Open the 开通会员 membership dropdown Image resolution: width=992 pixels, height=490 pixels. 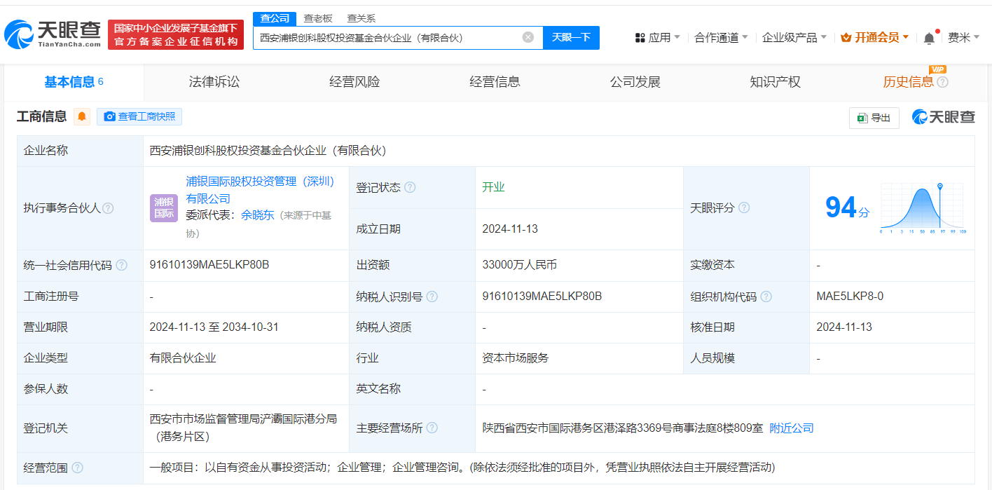pos(875,37)
